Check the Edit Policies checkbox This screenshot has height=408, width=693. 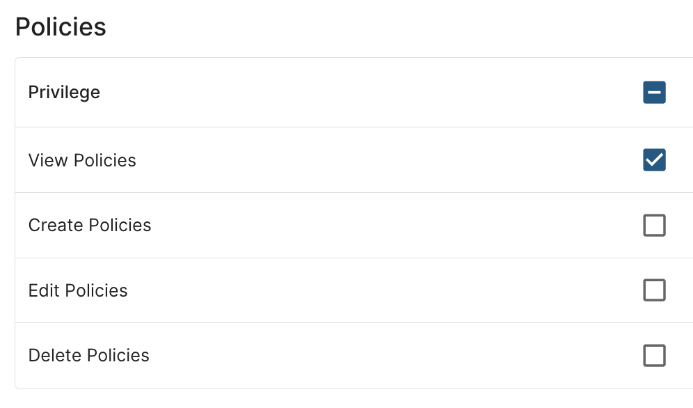click(x=654, y=290)
